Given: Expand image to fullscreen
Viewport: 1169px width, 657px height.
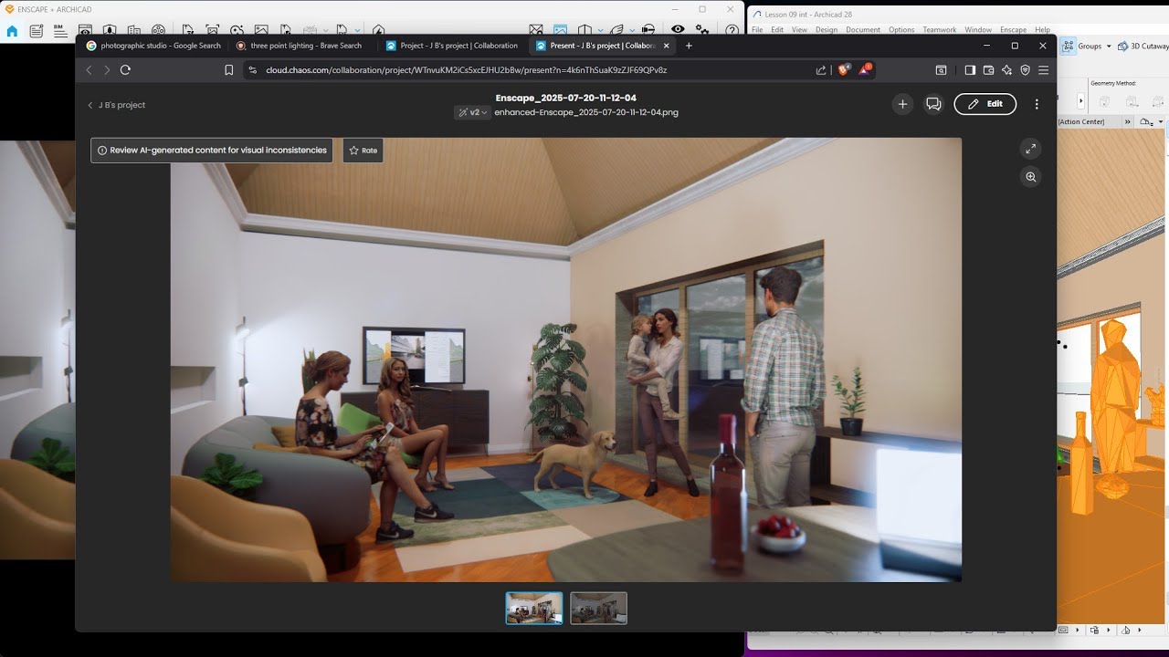Looking at the screenshot, I should pyautogui.click(x=1030, y=148).
